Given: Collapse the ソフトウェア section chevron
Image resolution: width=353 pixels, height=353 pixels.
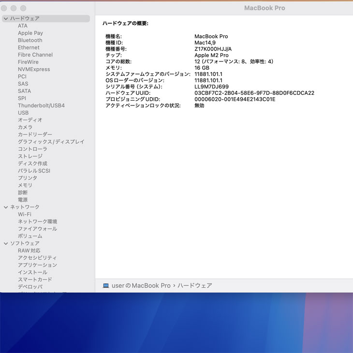Looking at the screenshot, I should point(6,243).
